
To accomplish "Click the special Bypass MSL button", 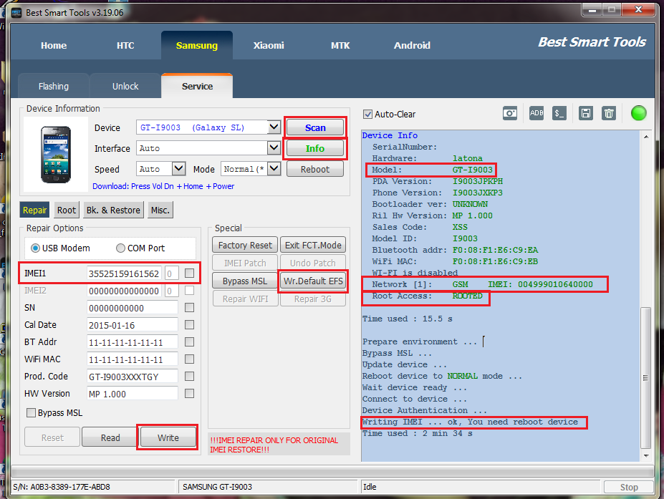I will click(x=245, y=281).
